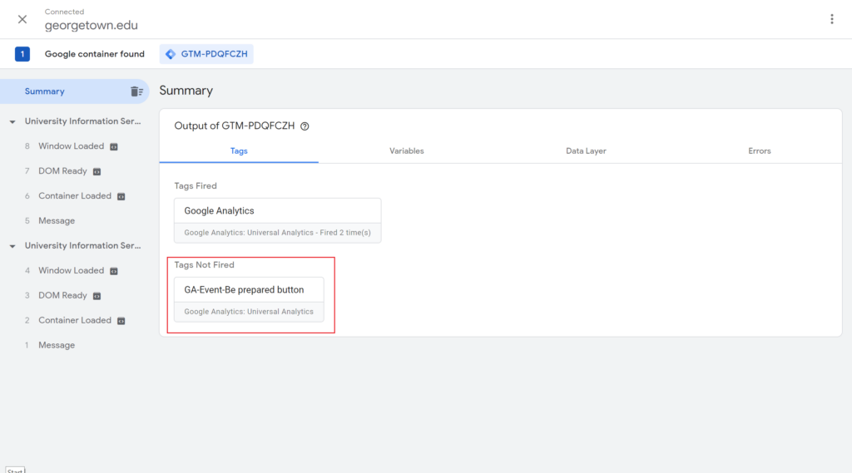Open the GA-Event-Be prepared button tag card

(x=249, y=300)
